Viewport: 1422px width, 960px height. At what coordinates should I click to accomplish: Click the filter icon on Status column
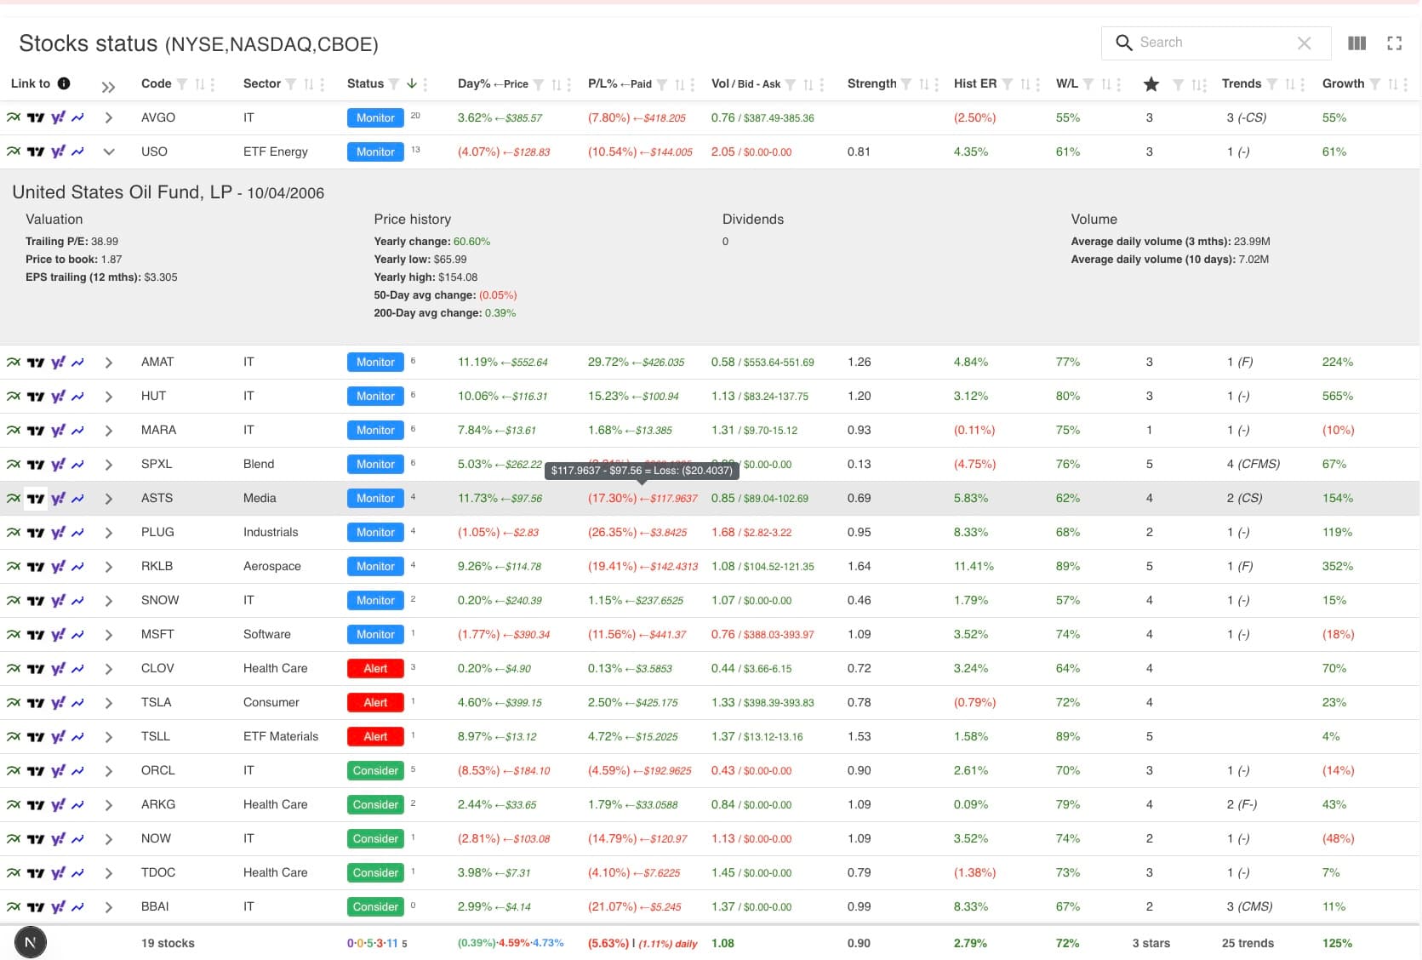[x=394, y=84]
